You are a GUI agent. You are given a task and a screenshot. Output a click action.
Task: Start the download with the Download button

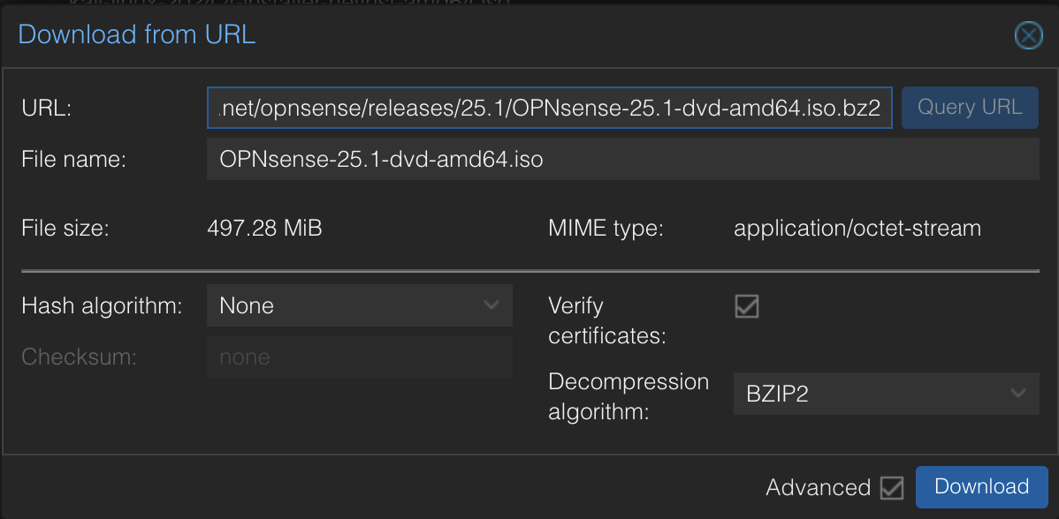[981, 486]
